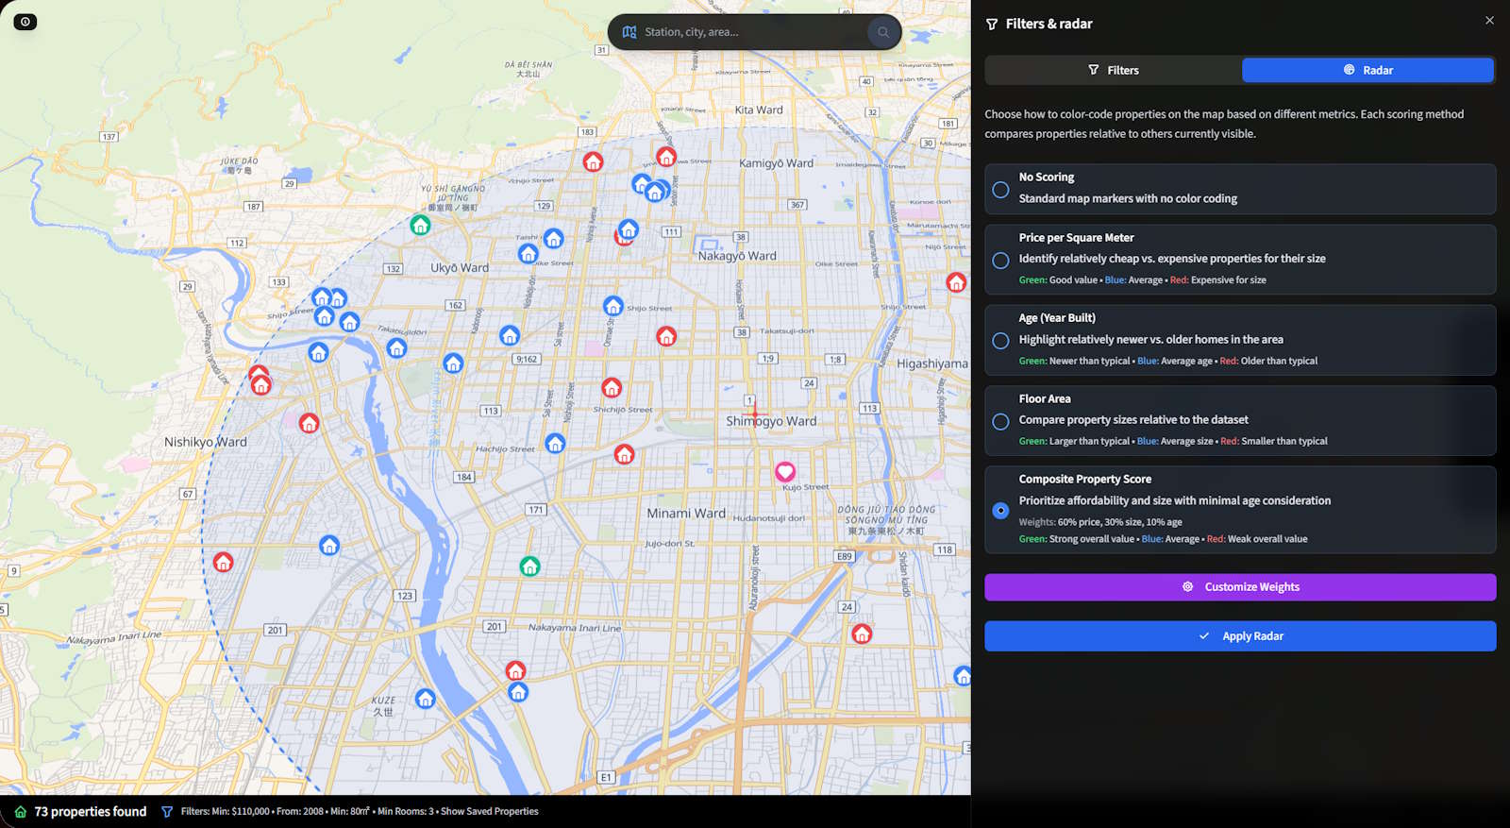Click the search magnifier icon in search bar
The height and width of the screenshot is (828, 1510).
coord(883,32)
